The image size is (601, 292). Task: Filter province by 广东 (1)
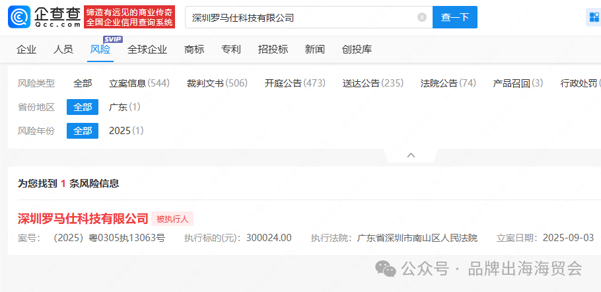125,107
